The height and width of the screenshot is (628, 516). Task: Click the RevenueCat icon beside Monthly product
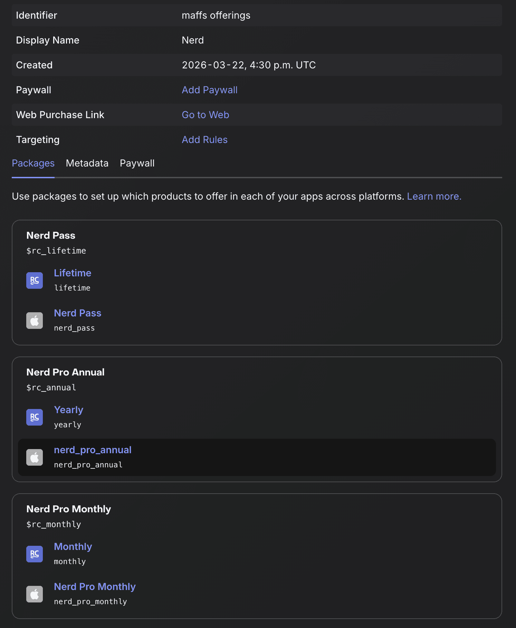click(34, 554)
